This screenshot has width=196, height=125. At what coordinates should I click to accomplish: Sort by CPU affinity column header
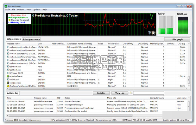(128, 44)
